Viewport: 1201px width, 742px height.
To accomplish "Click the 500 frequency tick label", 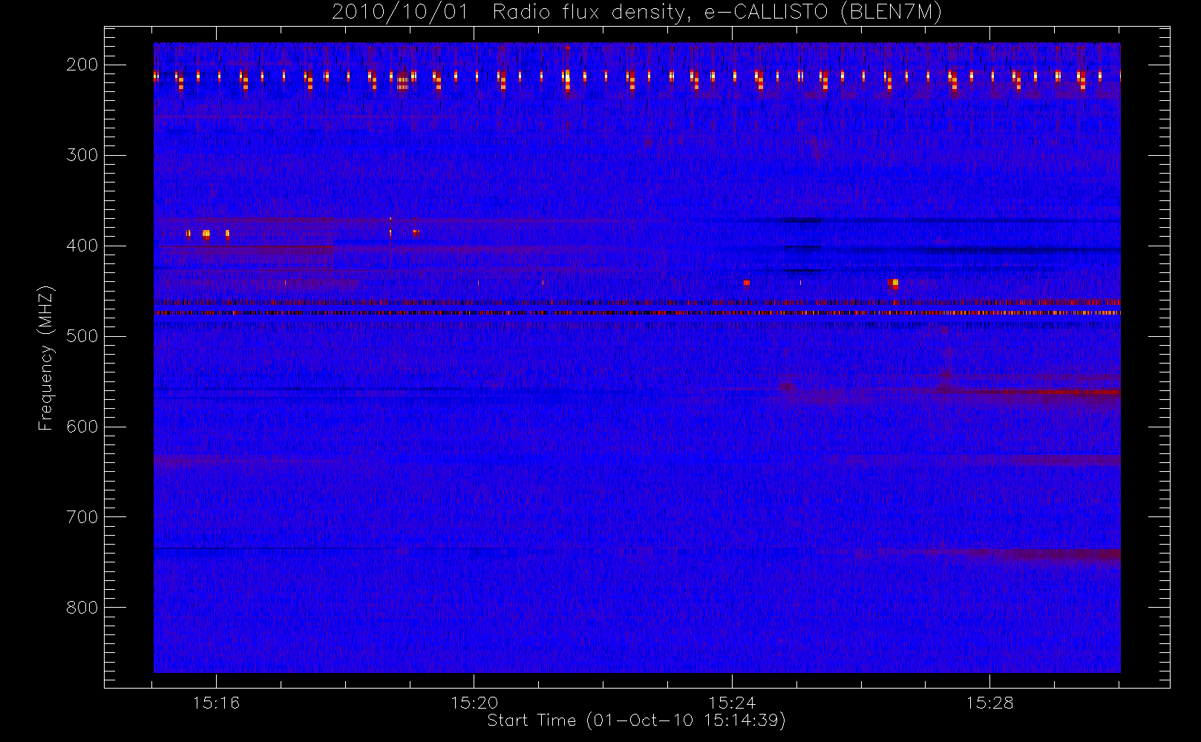I will coord(82,336).
